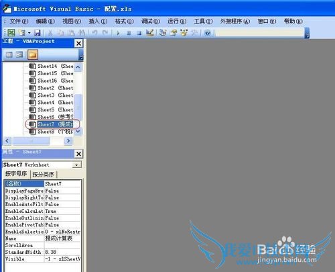Select Sheet6 in the project tree
The image size is (335, 272).
(x=51, y=117)
